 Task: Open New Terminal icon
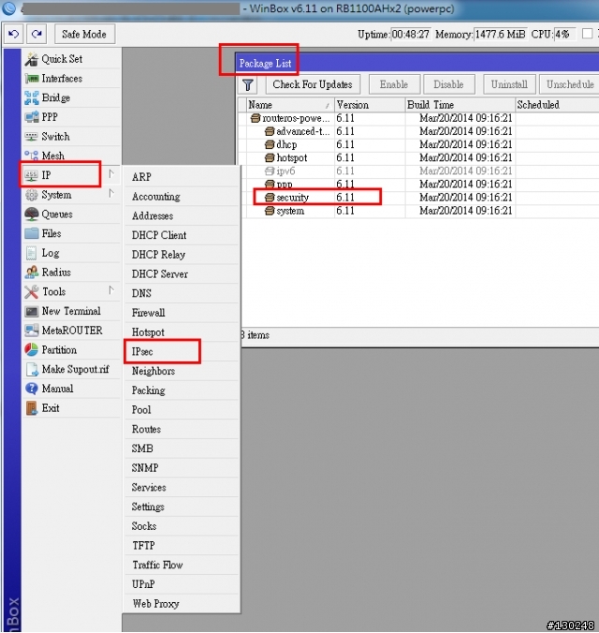[32, 311]
